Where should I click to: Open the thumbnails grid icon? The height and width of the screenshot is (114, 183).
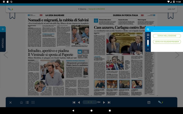(x=33, y=102)
